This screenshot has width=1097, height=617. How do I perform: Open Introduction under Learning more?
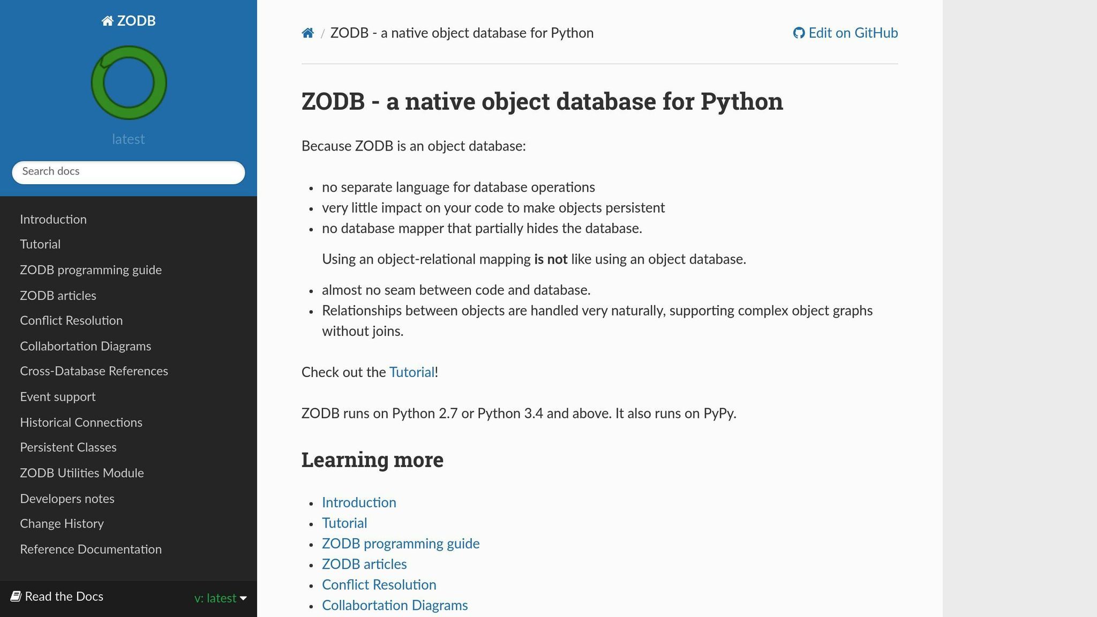pyautogui.click(x=359, y=502)
